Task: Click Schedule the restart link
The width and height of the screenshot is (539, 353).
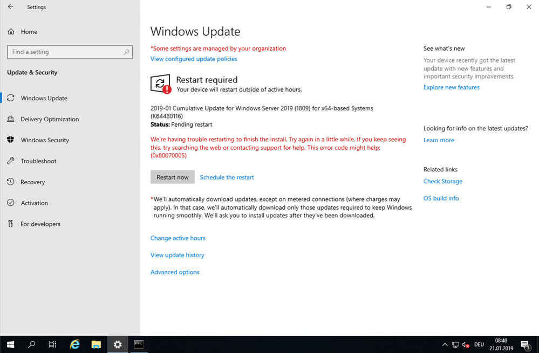Action: 227,177
